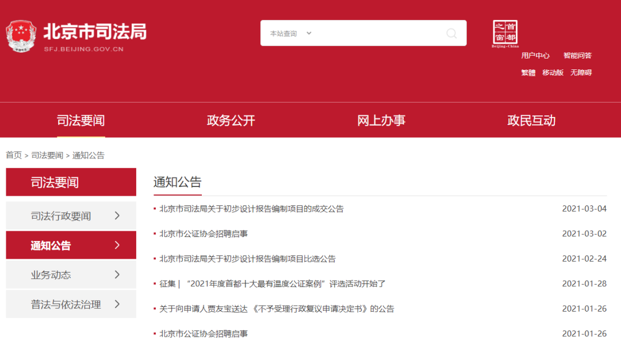Click date 2021-02-24
The height and width of the screenshot is (346, 621).
pos(584,259)
